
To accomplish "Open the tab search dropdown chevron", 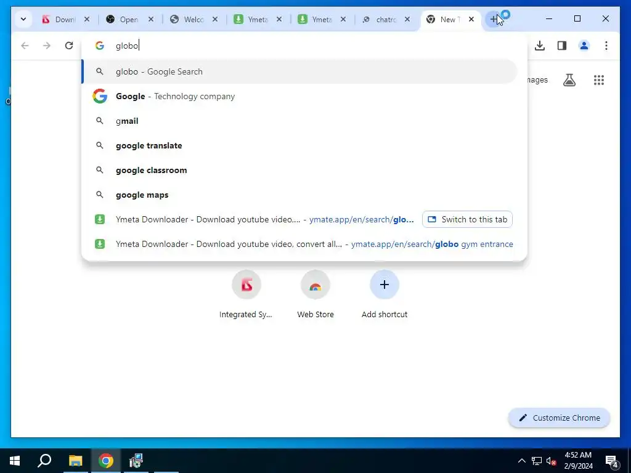I will (23, 19).
